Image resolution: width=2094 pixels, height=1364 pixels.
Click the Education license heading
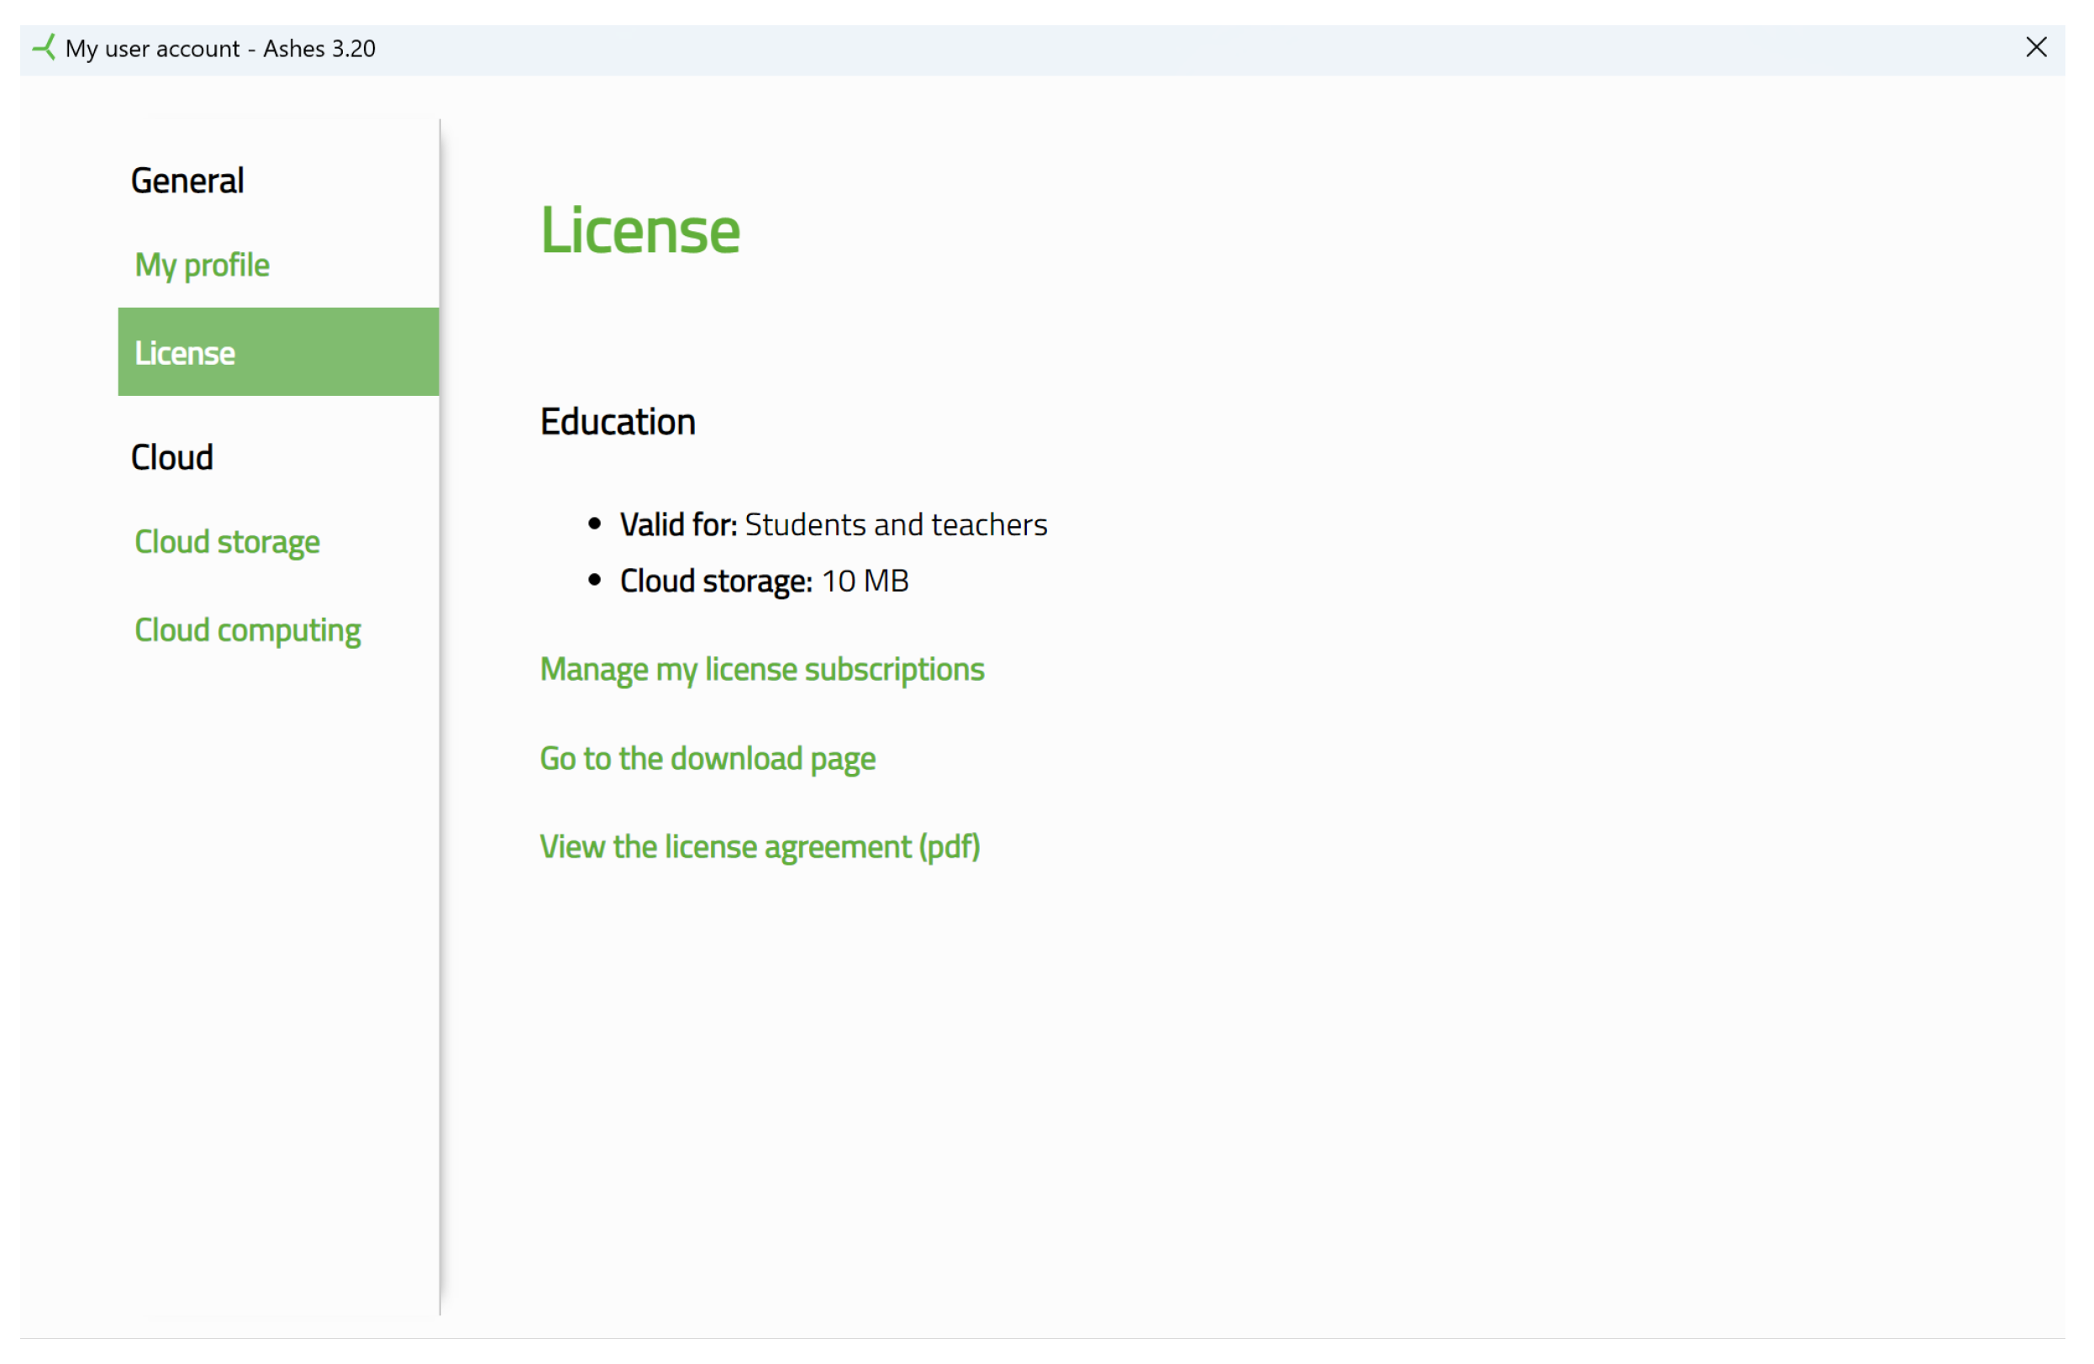[618, 422]
